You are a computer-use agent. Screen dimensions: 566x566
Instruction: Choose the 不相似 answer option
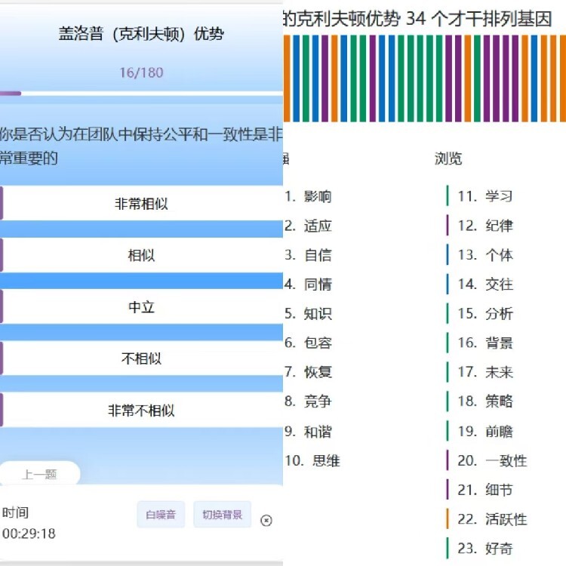tap(141, 358)
